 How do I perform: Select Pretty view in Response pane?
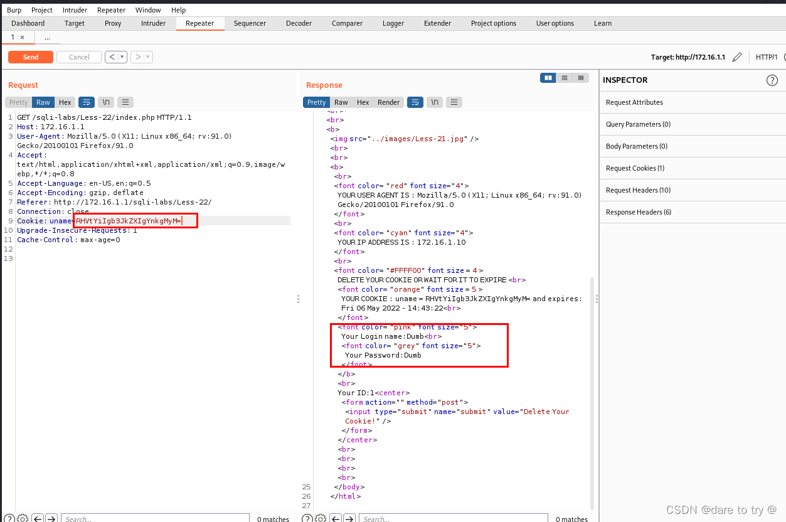(317, 102)
